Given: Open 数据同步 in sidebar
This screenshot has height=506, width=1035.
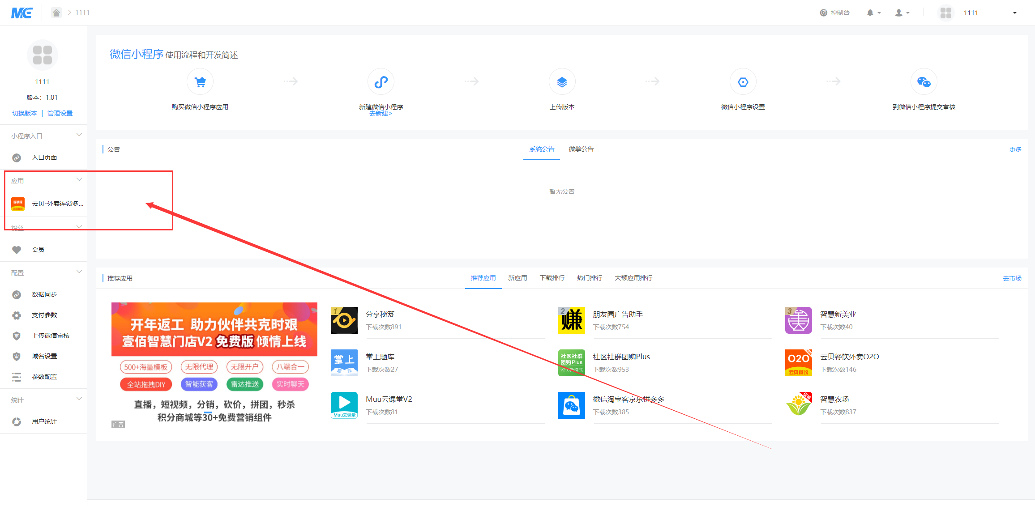Looking at the screenshot, I should 43,294.
